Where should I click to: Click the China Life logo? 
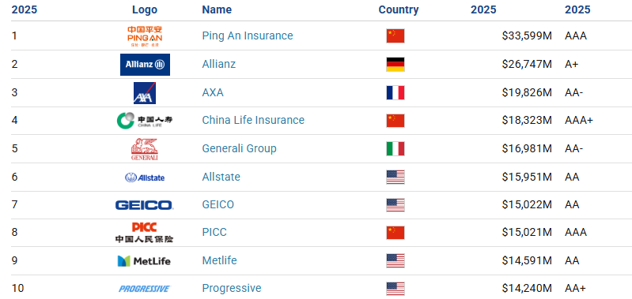pyautogui.click(x=144, y=121)
